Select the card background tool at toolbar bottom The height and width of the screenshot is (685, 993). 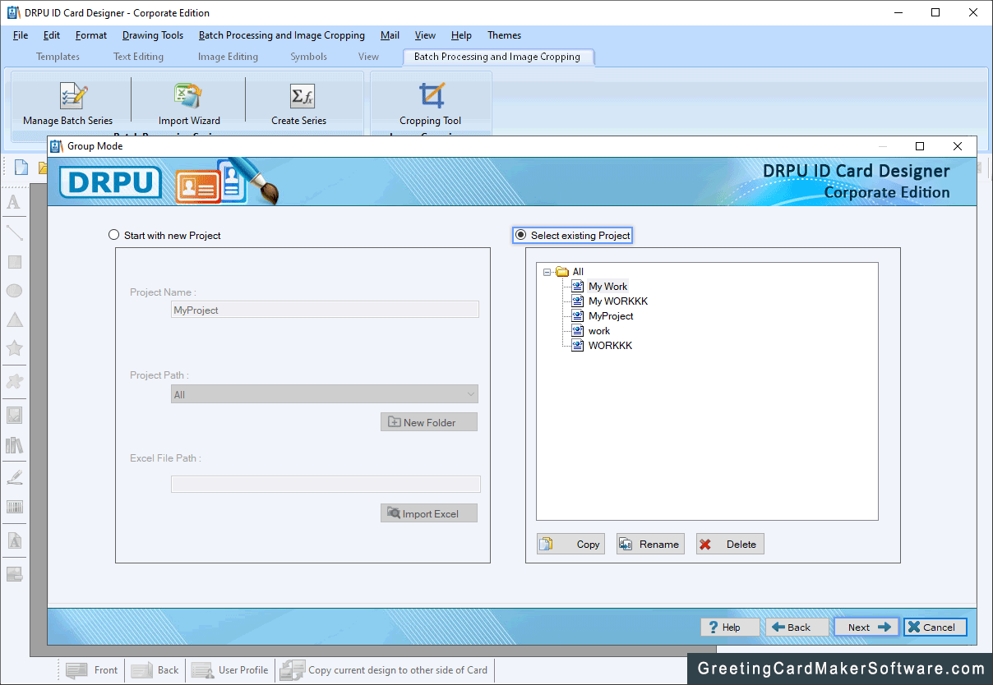(14, 574)
